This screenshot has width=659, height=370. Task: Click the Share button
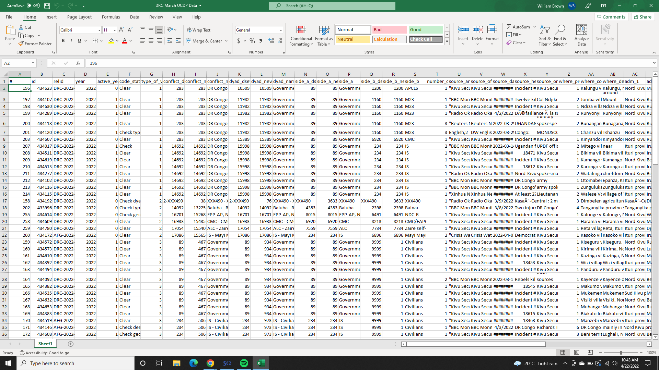[x=643, y=17]
